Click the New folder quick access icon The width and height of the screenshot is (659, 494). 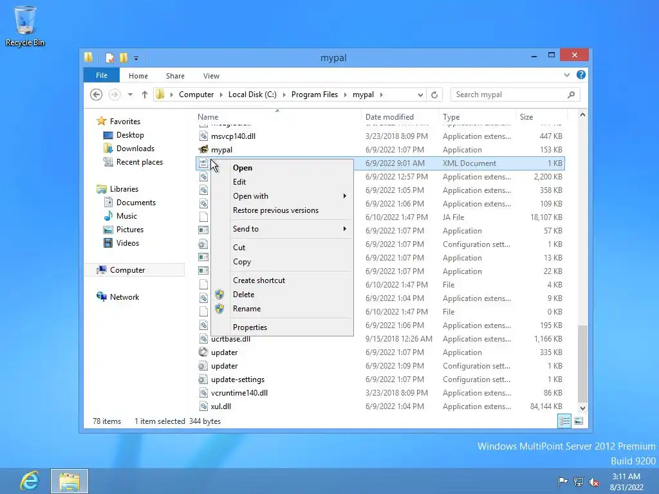coord(124,57)
